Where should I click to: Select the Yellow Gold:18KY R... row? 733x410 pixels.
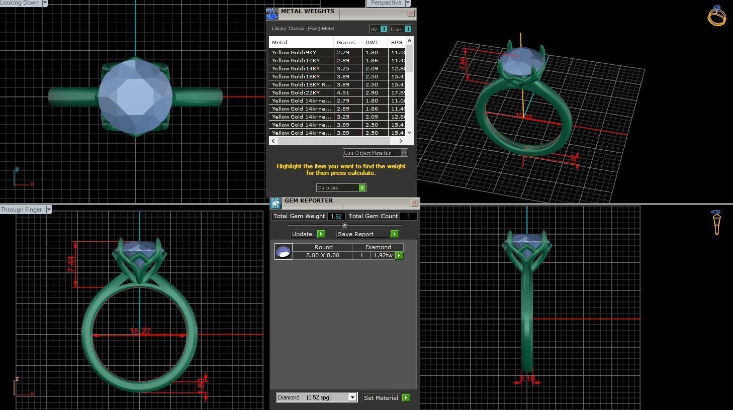(337, 84)
